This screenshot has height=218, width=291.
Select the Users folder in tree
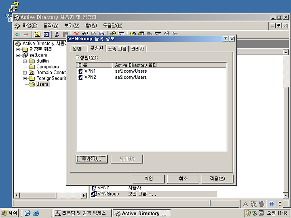[x=42, y=84]
